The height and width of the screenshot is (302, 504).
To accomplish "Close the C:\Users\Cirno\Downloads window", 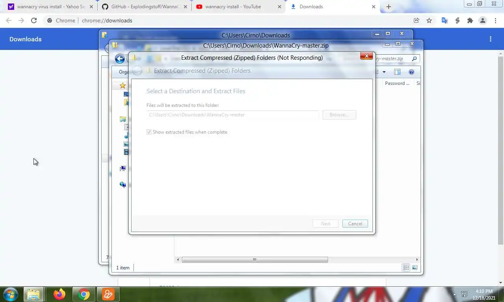I will point(402,34).
